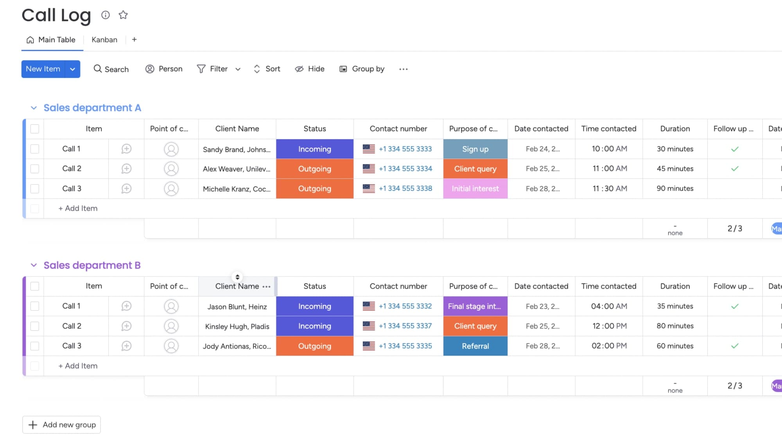This screenshot has width=782, height=440.
Task: Call the number +1 334 555 3338
Action: (405, 189)
